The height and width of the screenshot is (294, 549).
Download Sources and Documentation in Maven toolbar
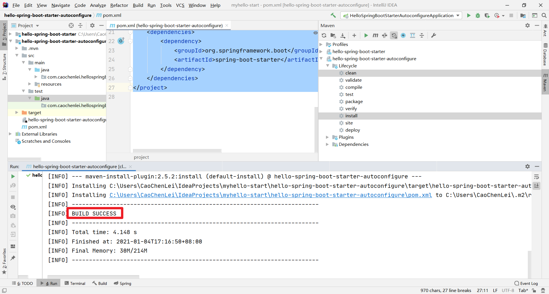pos(343,35)
